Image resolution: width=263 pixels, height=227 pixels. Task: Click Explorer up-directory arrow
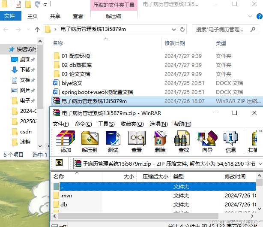[37, 30]
